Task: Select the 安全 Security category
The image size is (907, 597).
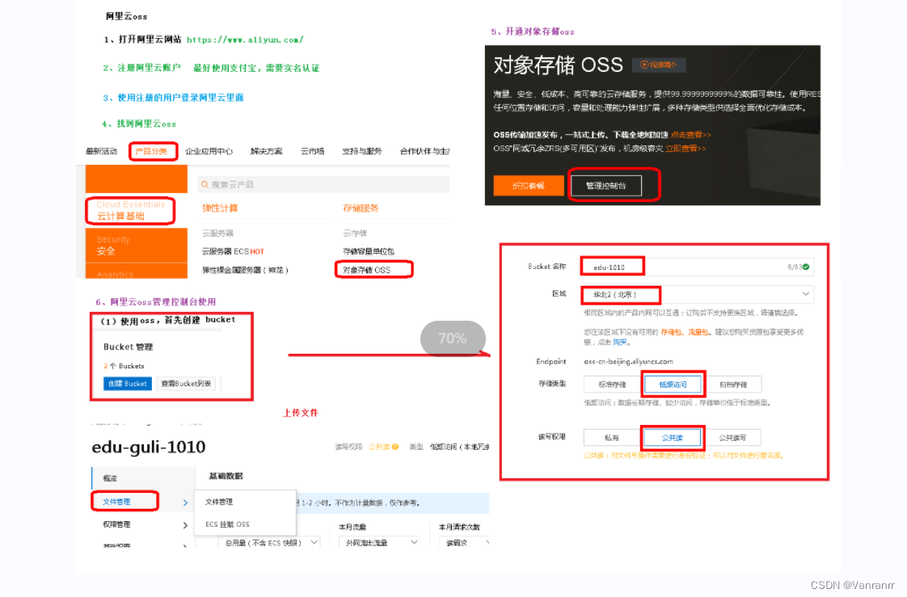Action: [137, 245]
